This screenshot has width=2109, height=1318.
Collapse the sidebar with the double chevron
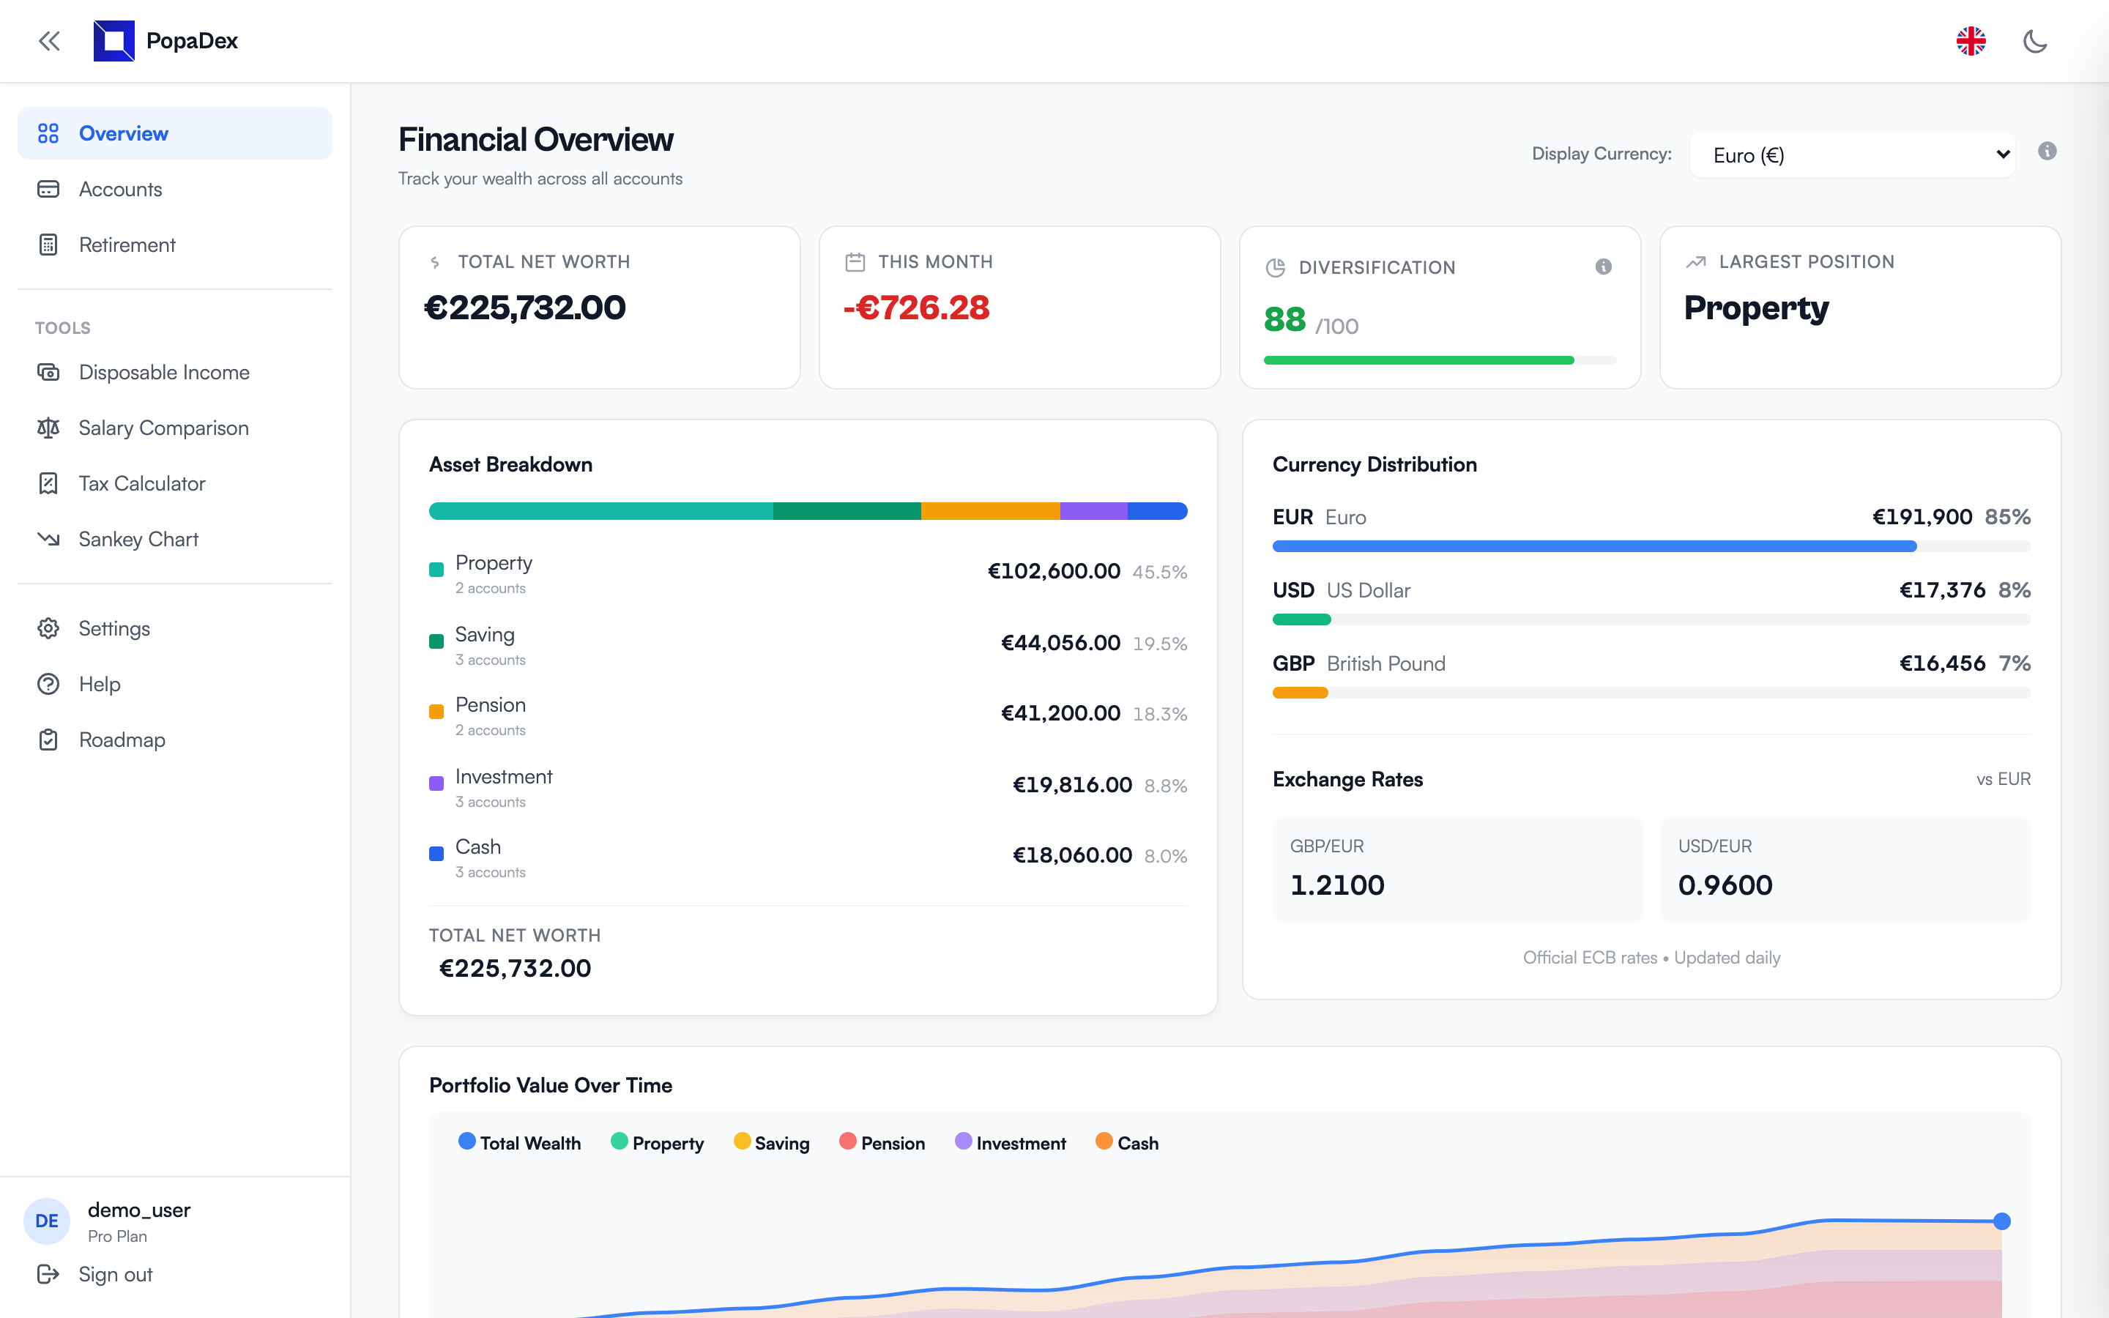[x=49, y=41]
